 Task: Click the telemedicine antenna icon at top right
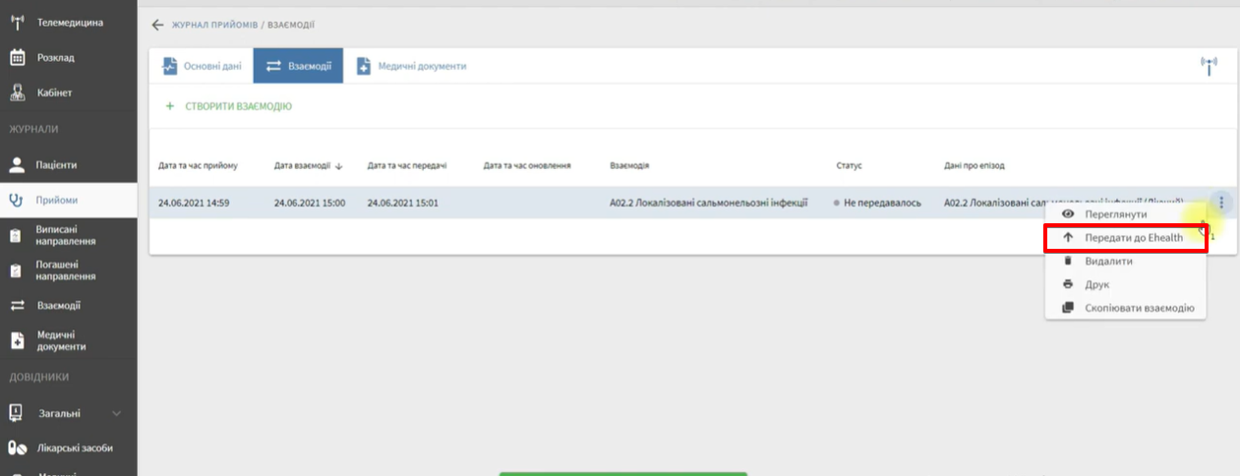1209,66
